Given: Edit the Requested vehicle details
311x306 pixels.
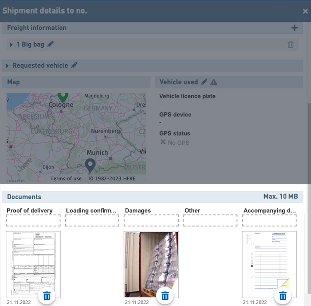Looking at the screenshot, I should [74, 65].
